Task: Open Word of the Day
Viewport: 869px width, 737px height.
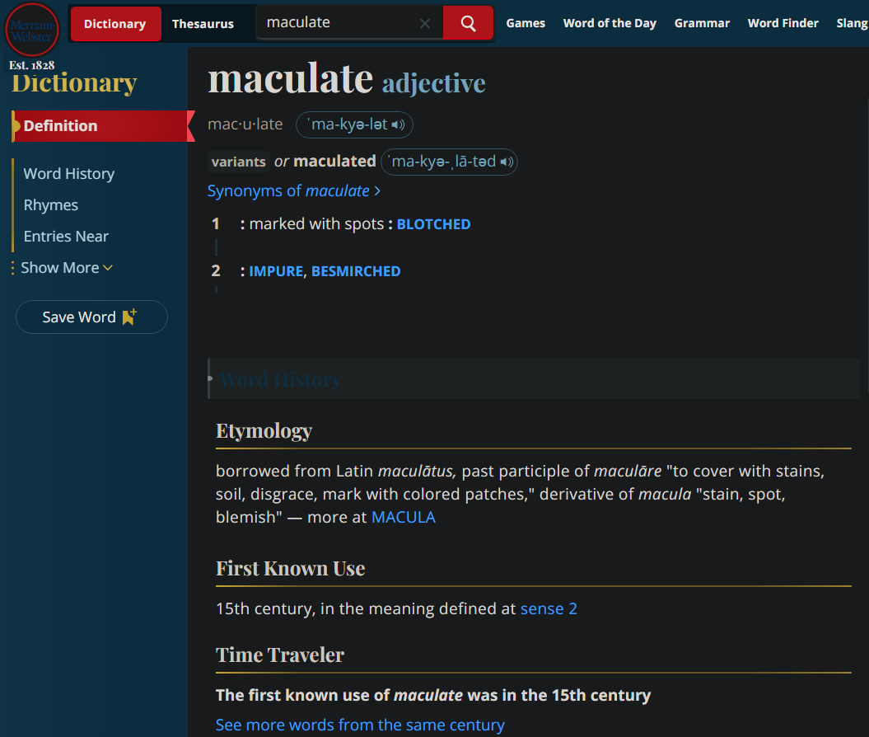Action: click(610, 23)
